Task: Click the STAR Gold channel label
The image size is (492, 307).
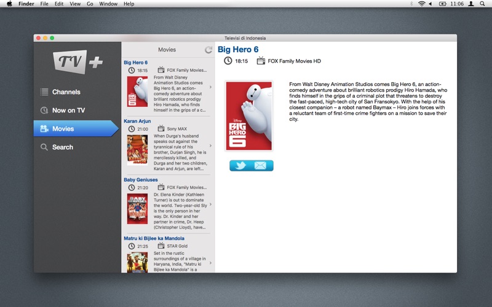Action: tap(177, 246)
